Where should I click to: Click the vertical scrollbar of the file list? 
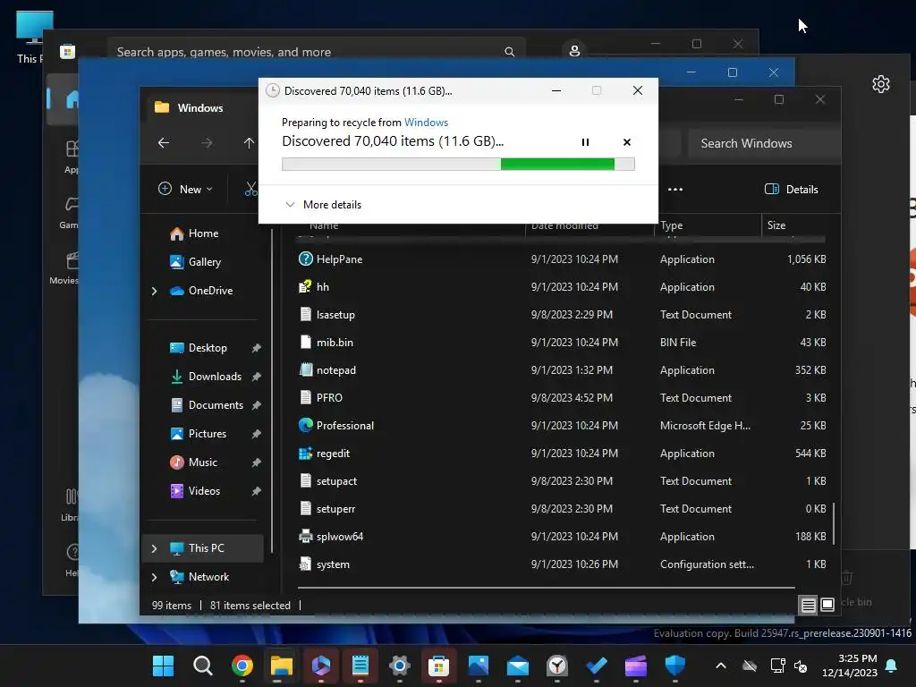[834, 522]
